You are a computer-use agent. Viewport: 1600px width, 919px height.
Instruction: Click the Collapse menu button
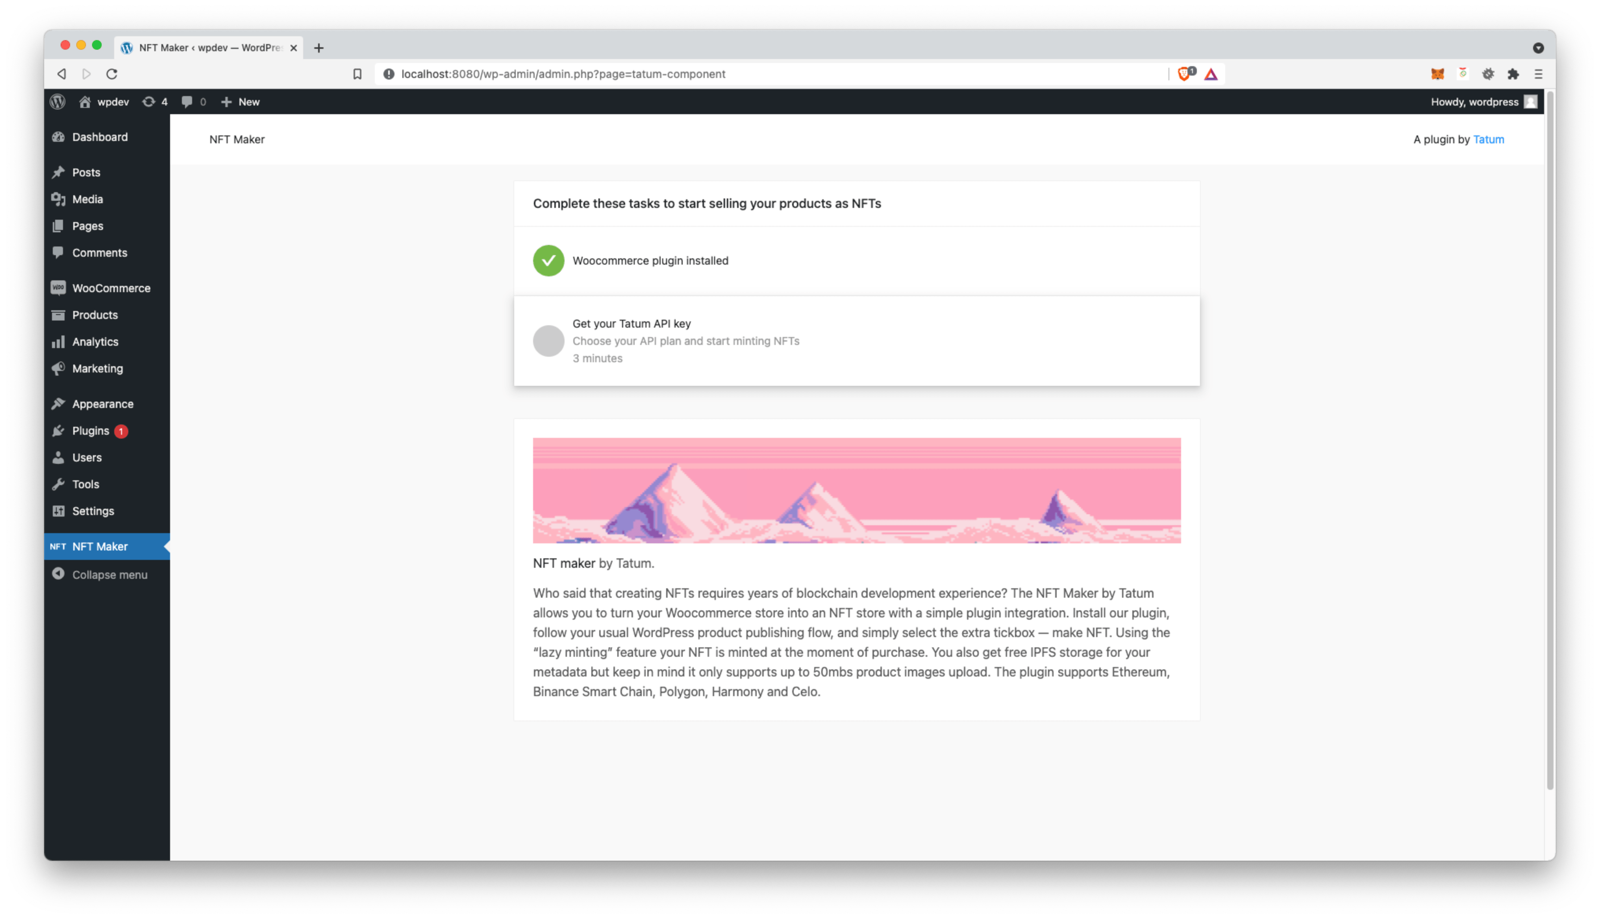[x=109, y=574]
